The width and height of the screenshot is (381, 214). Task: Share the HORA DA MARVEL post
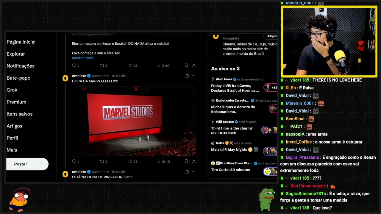coord(194,161)
